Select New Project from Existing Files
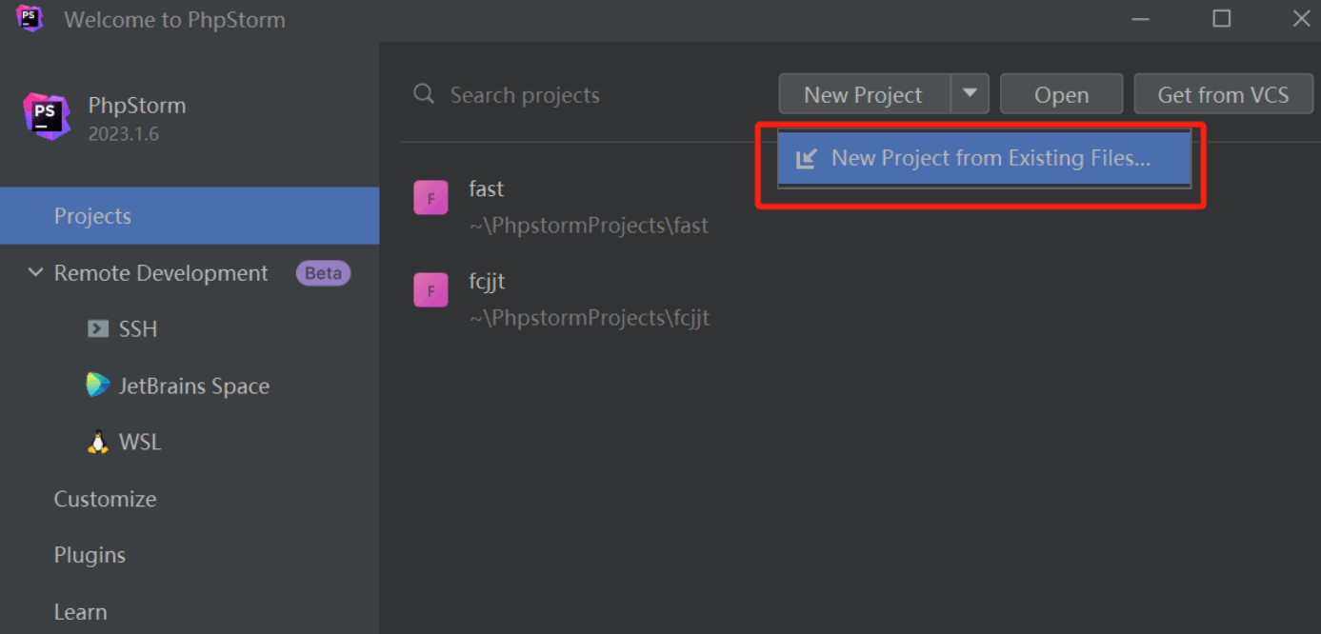 (984, 158)
